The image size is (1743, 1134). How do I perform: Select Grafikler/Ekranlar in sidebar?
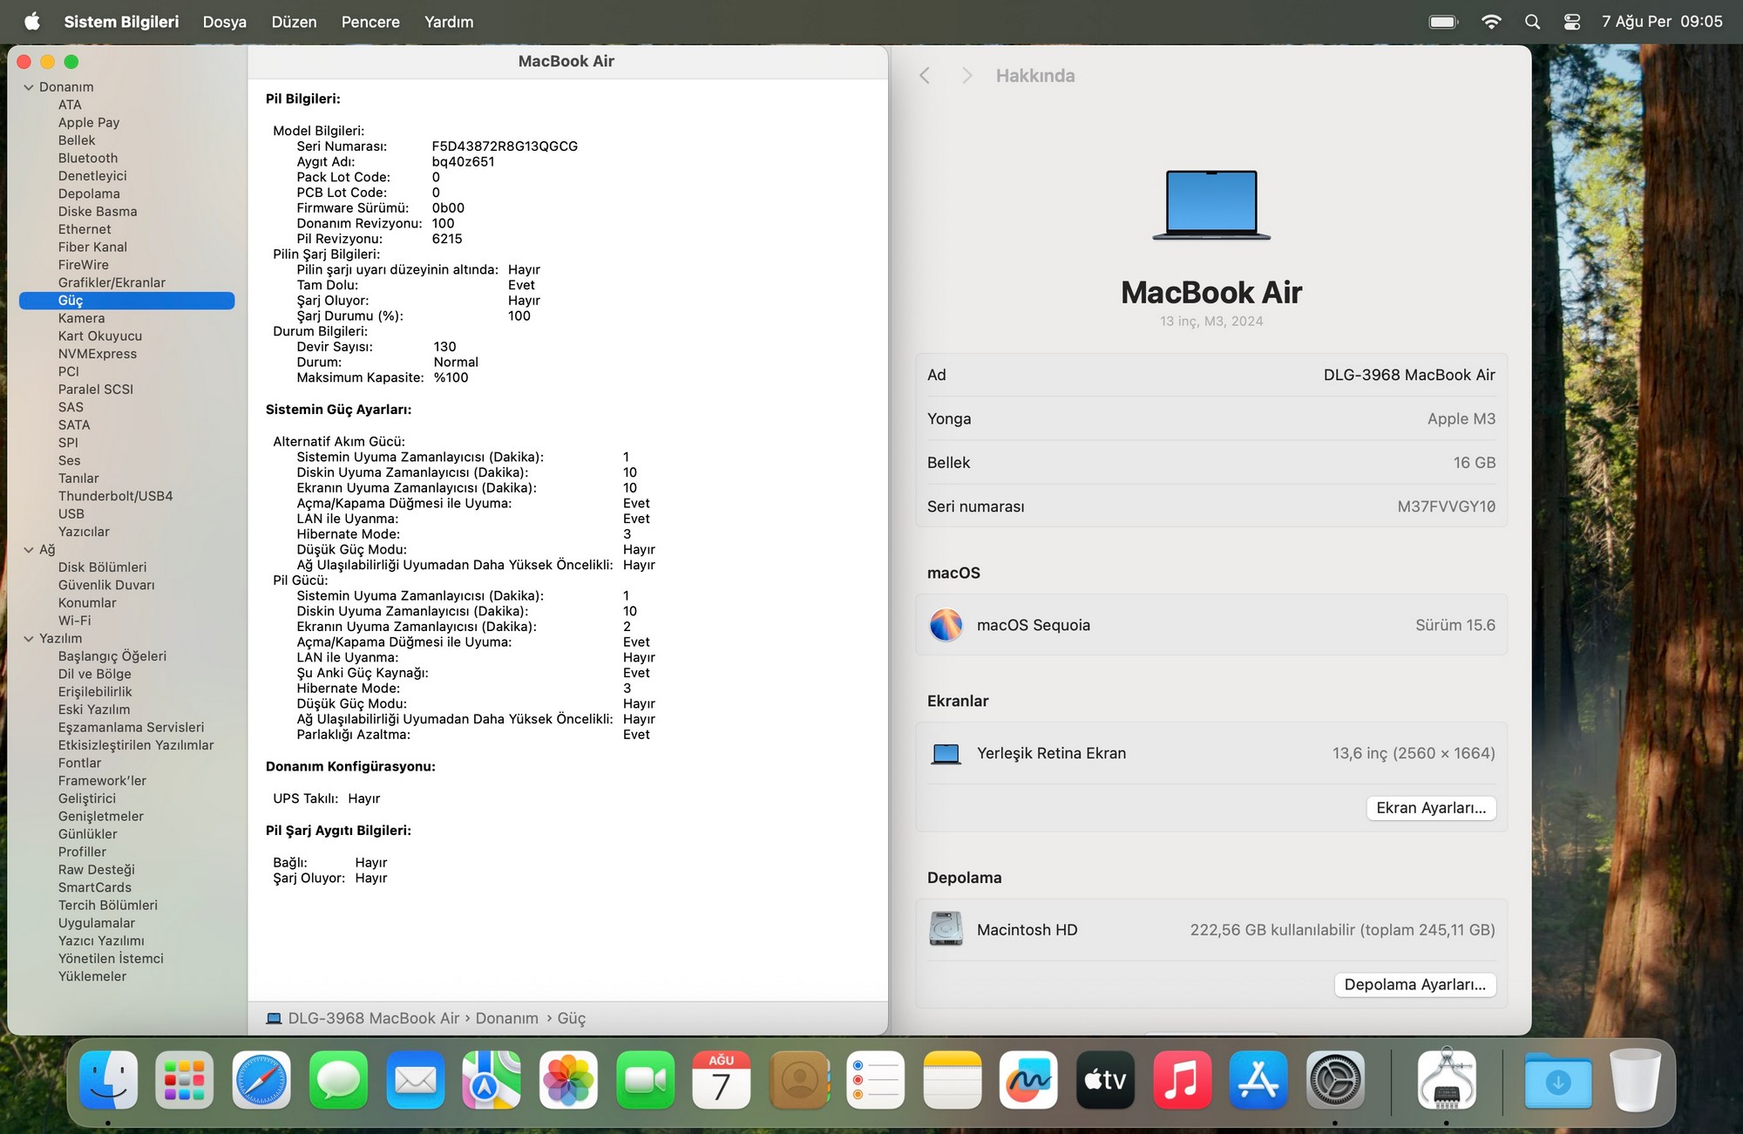112,282
